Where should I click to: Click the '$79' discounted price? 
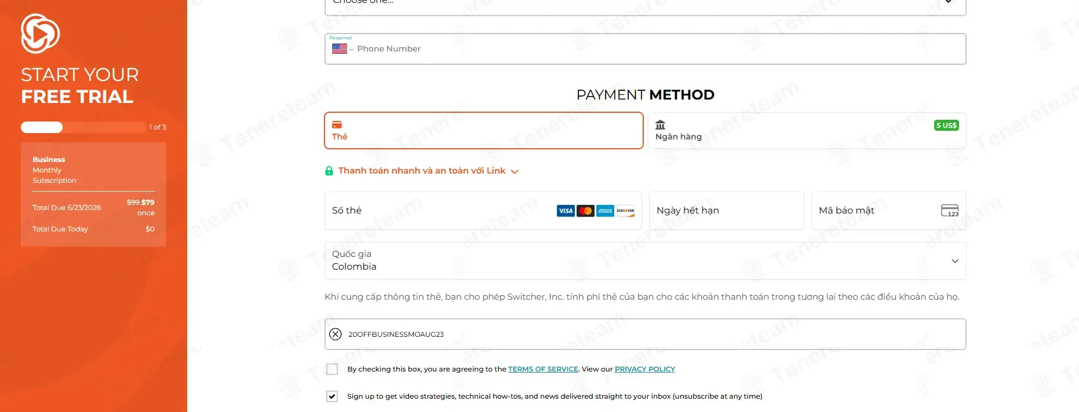148,203
